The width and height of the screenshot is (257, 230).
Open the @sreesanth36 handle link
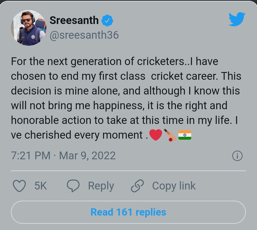click(x=84, y=35)
